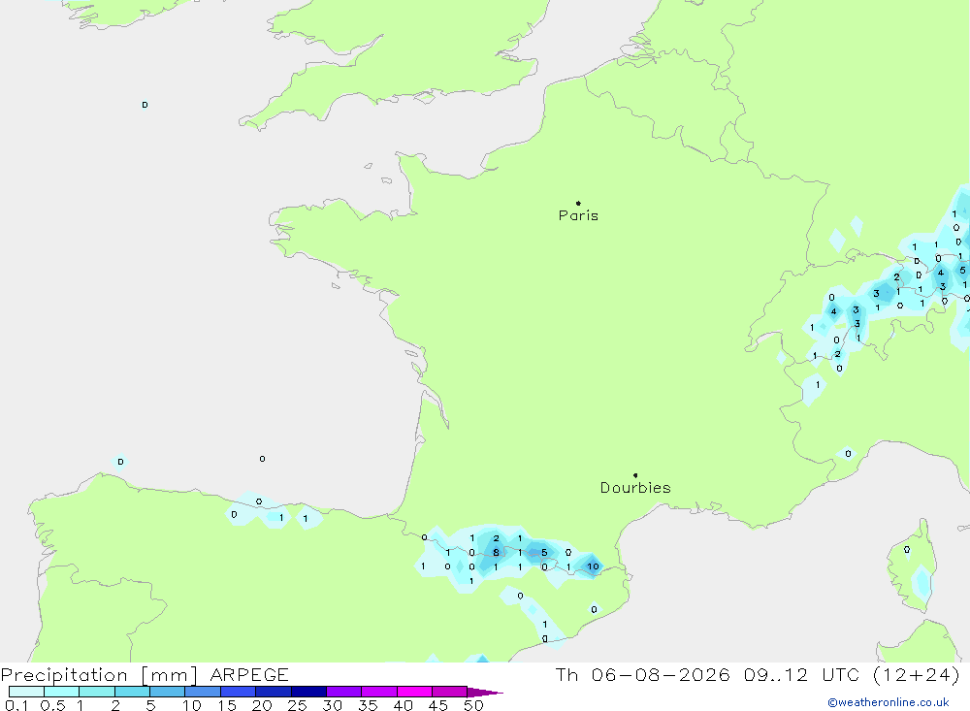This screenshot has height=711, width=970.
Task: Click the Dourbies location label
Action: (635, 488)
